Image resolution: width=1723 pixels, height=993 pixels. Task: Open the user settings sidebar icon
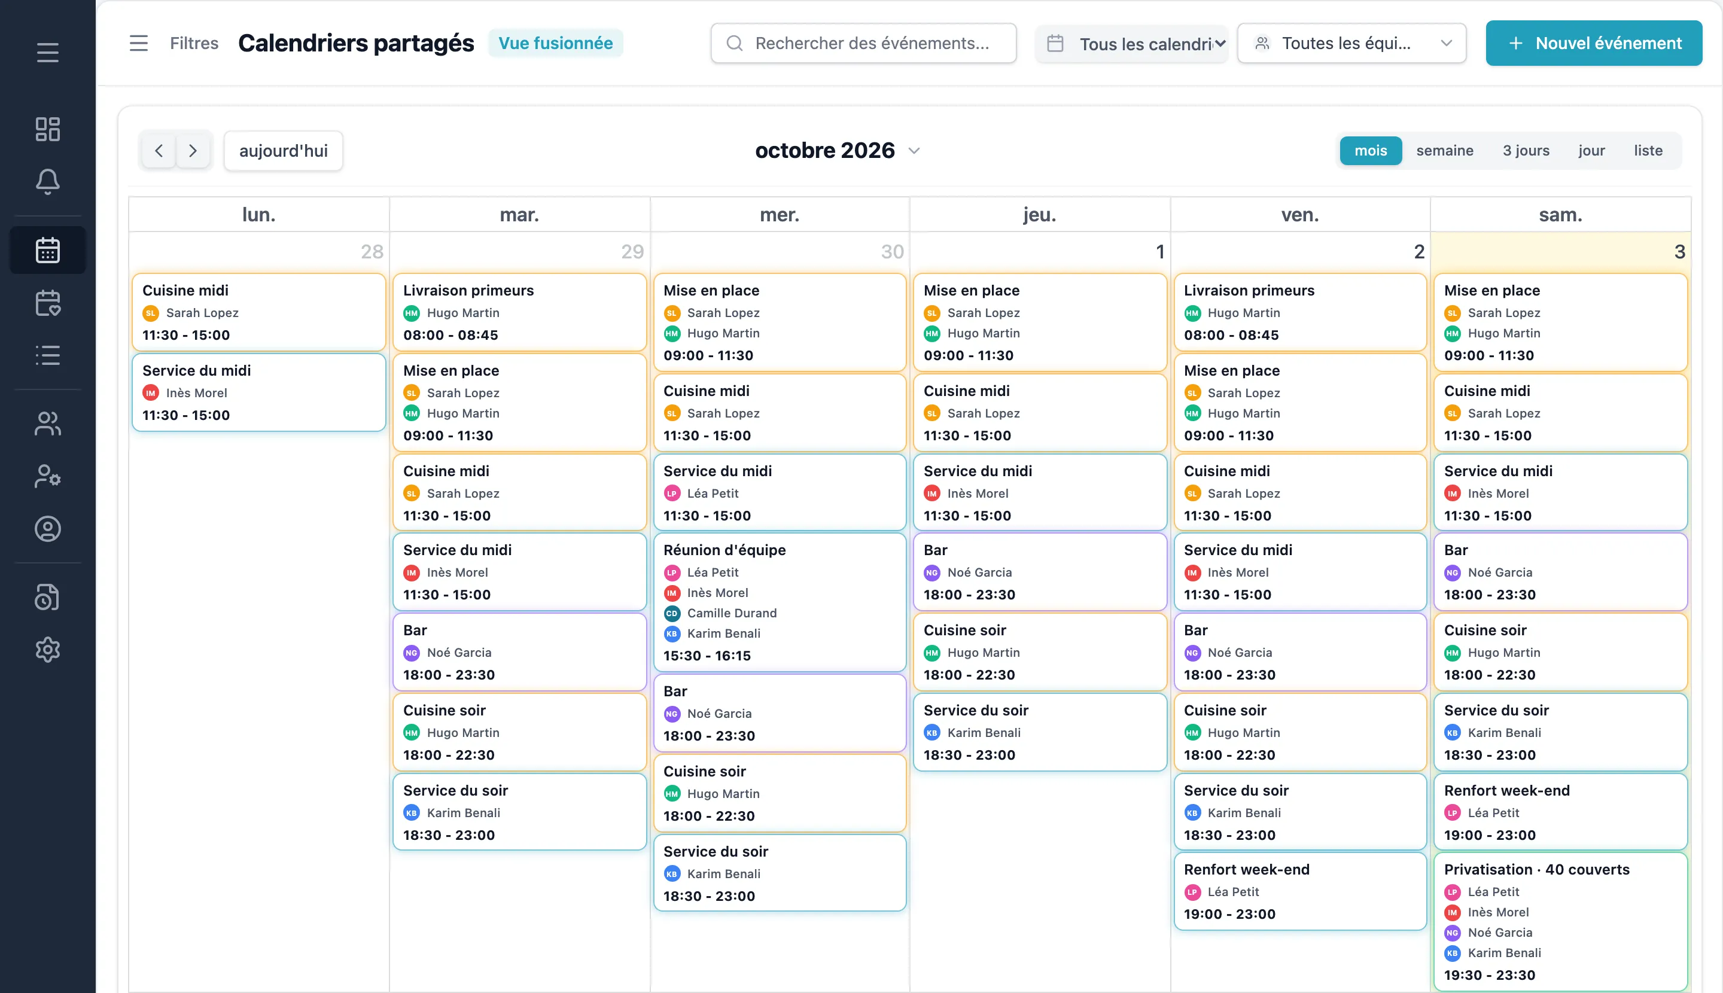(x=47, y=476)
